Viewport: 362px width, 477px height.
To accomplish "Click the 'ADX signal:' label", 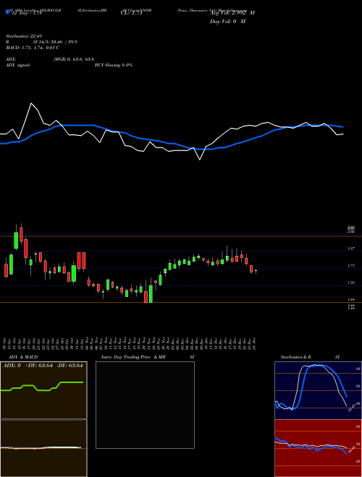I will tap(18, 65).
